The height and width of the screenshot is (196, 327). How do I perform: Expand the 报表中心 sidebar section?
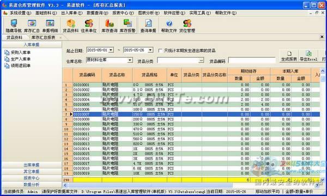[x=32, y=178]
